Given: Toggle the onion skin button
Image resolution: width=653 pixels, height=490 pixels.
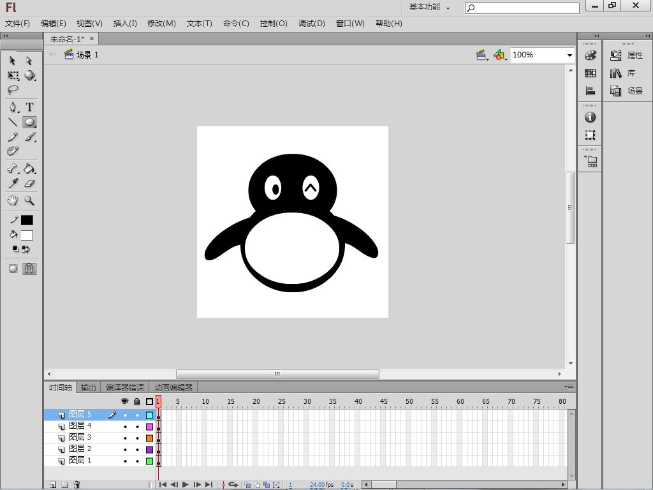Looking at the screenshot, I should tap(247, 485).
